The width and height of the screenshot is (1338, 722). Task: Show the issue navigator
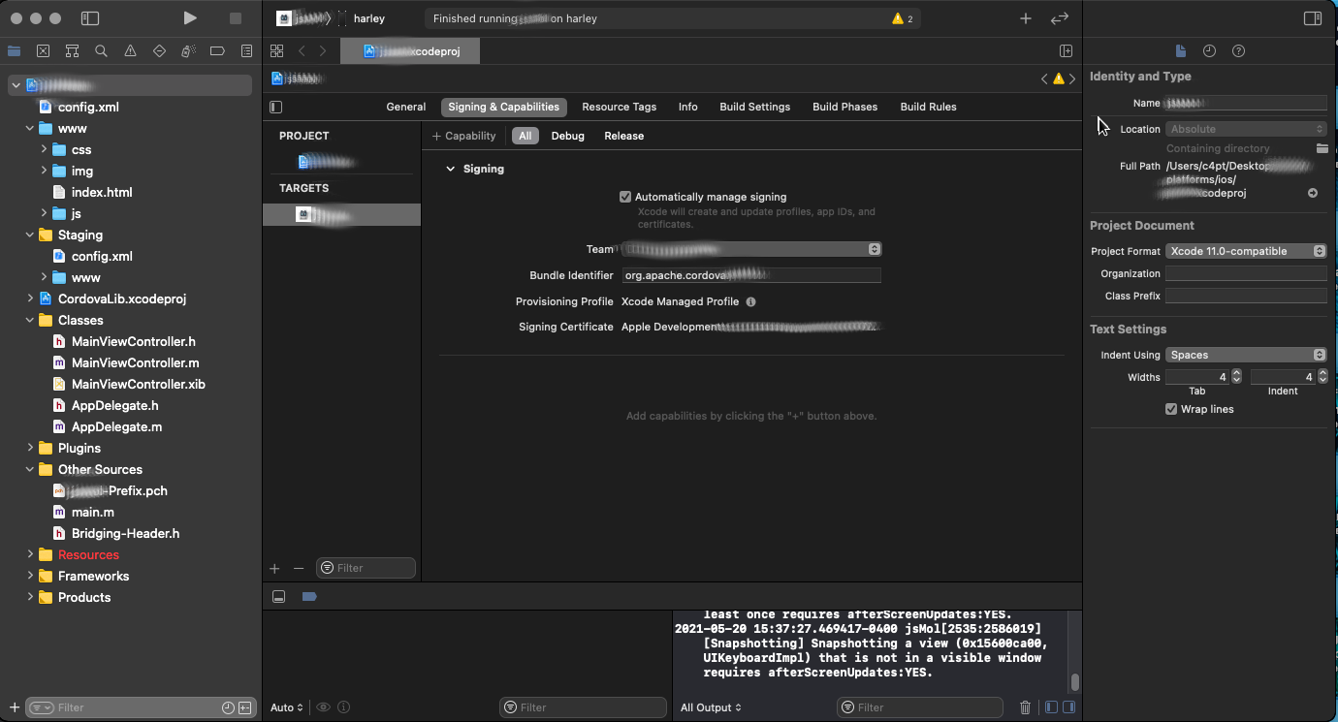tap(130, 51)
